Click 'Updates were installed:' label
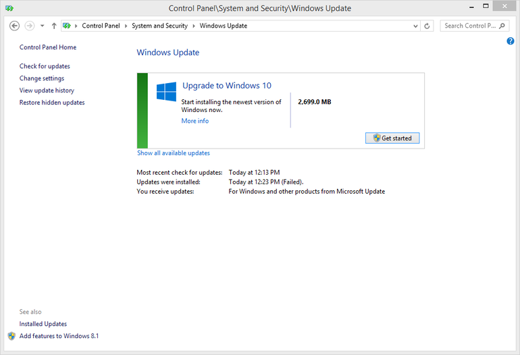 pos(168,182)
